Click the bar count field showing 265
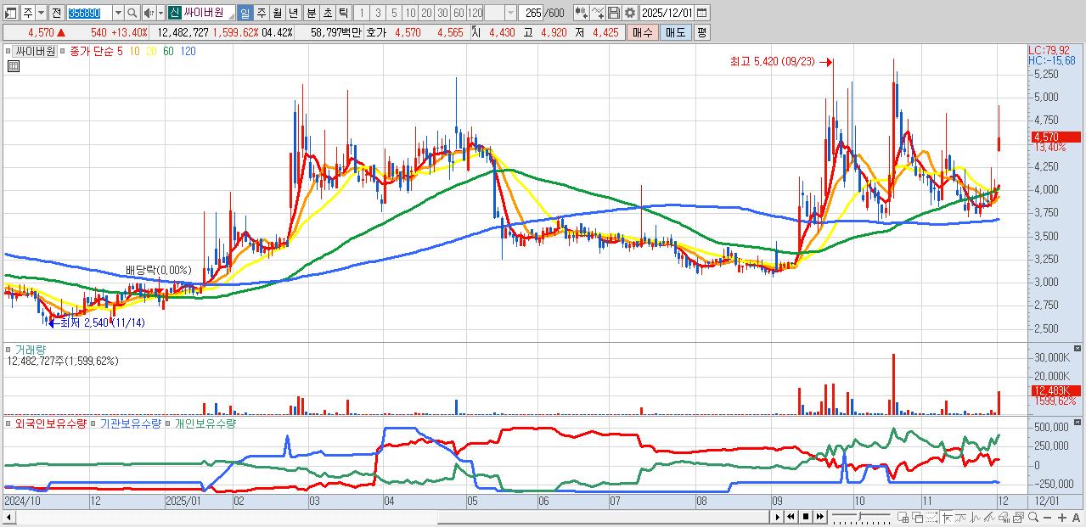Screen dimensions: 1086x527 [531, 13]
